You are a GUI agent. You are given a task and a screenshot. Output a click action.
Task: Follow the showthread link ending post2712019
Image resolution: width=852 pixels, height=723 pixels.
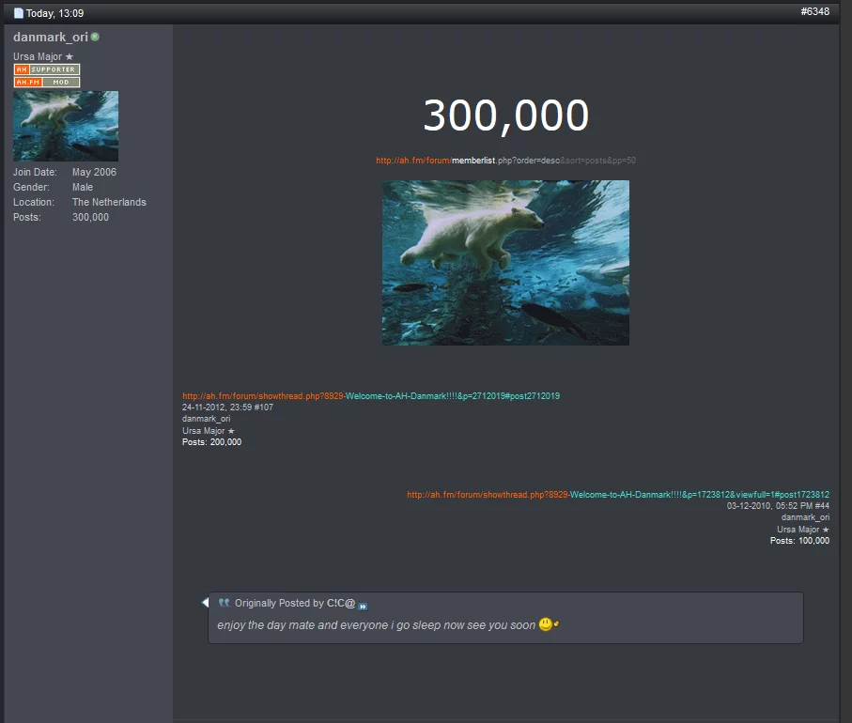(x=371, y=396)
